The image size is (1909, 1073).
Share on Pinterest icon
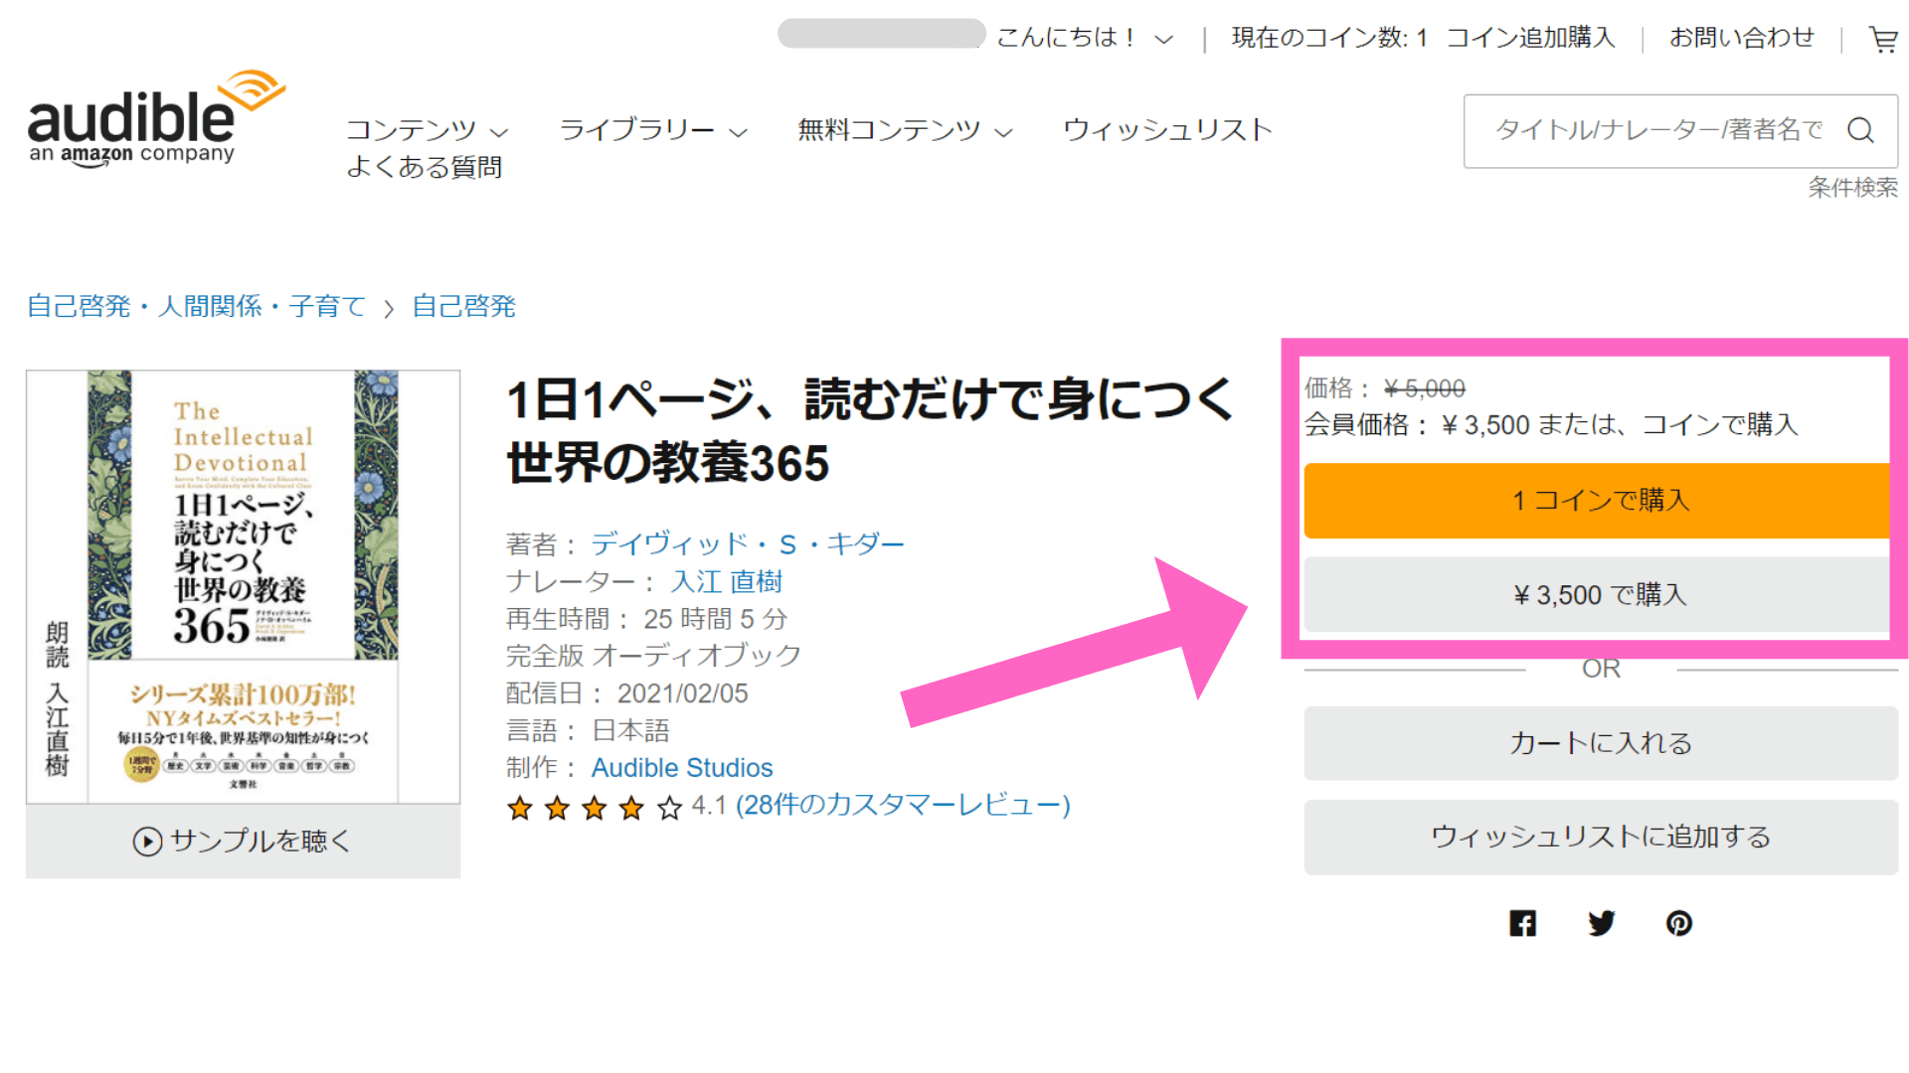(x=1679, y=923)
